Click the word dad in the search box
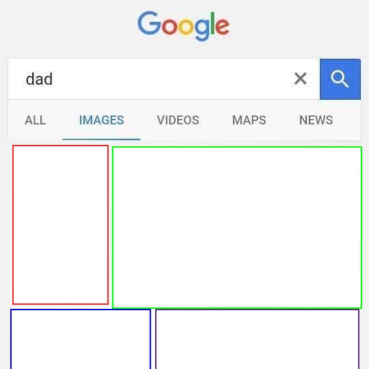The image size is (369, 369). (40, 79)
